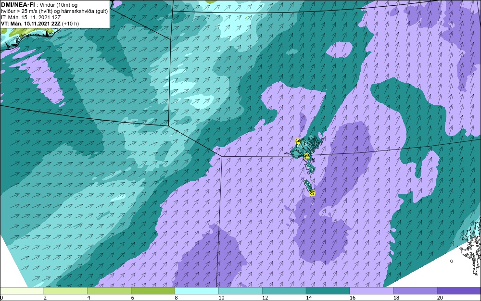
Task: Click the 4–6 m/s green legend swatch
Action: click(109, 291)
